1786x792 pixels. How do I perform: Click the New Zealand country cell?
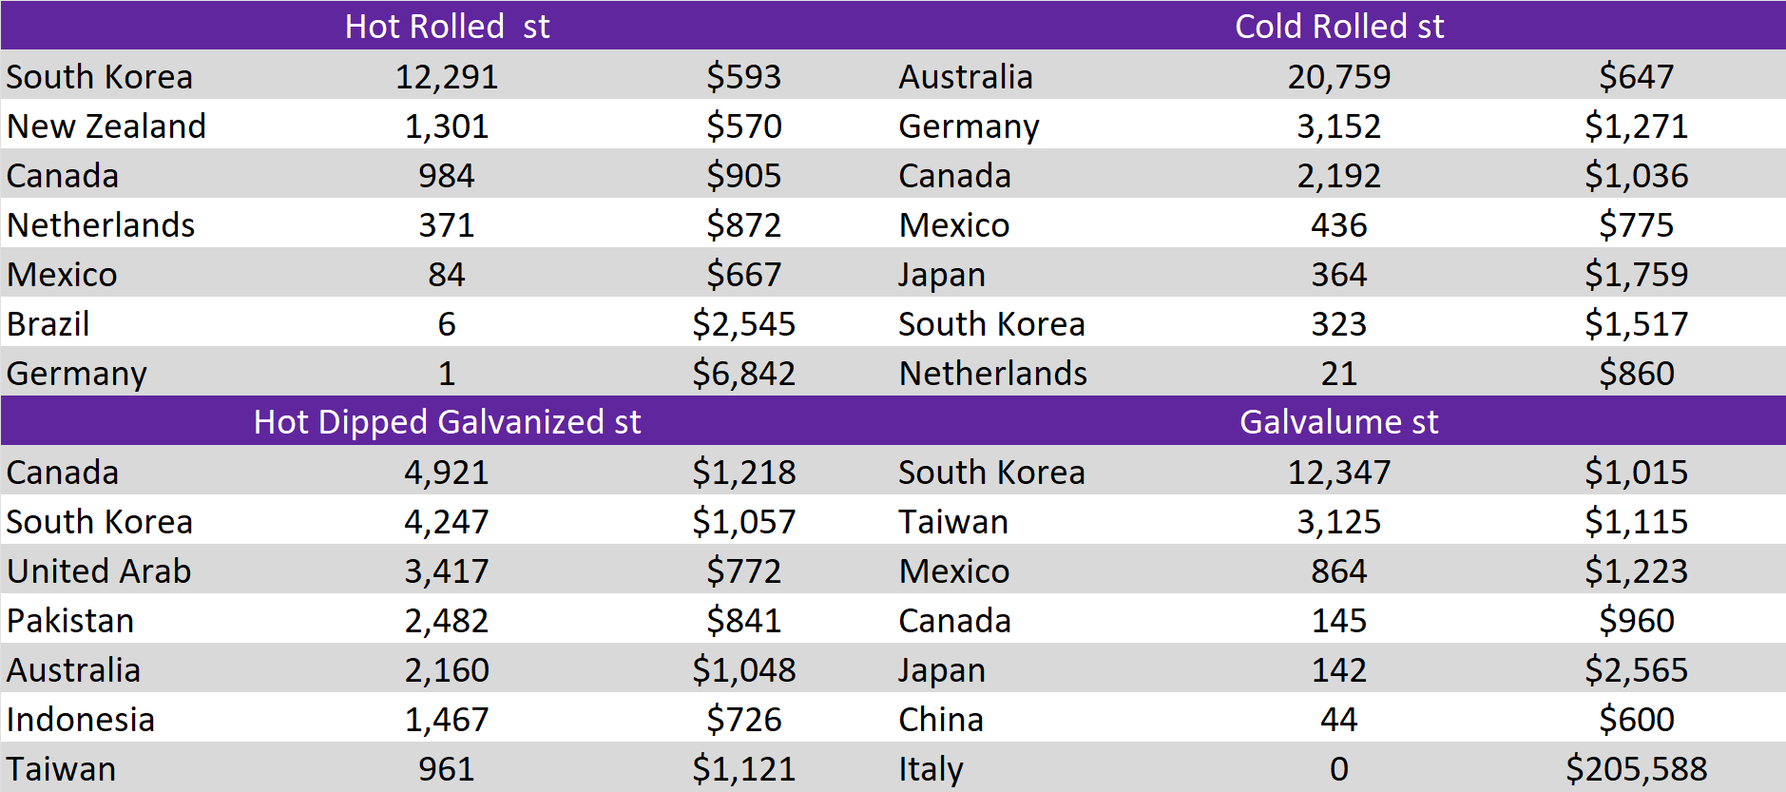tap(106, 126)
